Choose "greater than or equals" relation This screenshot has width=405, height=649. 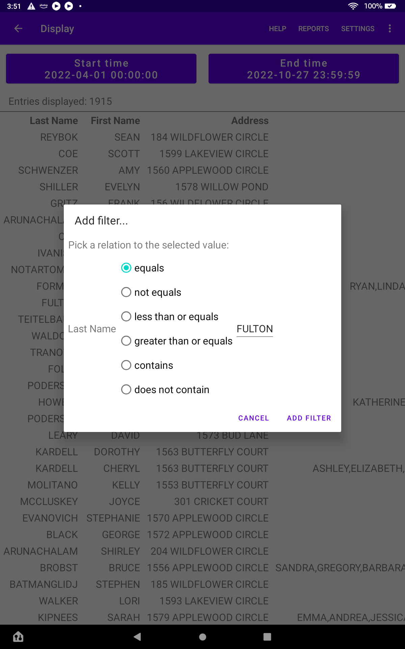(177, 341)
